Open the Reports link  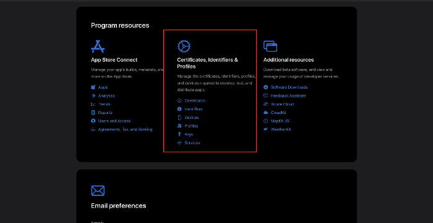(x=105, y=113)
